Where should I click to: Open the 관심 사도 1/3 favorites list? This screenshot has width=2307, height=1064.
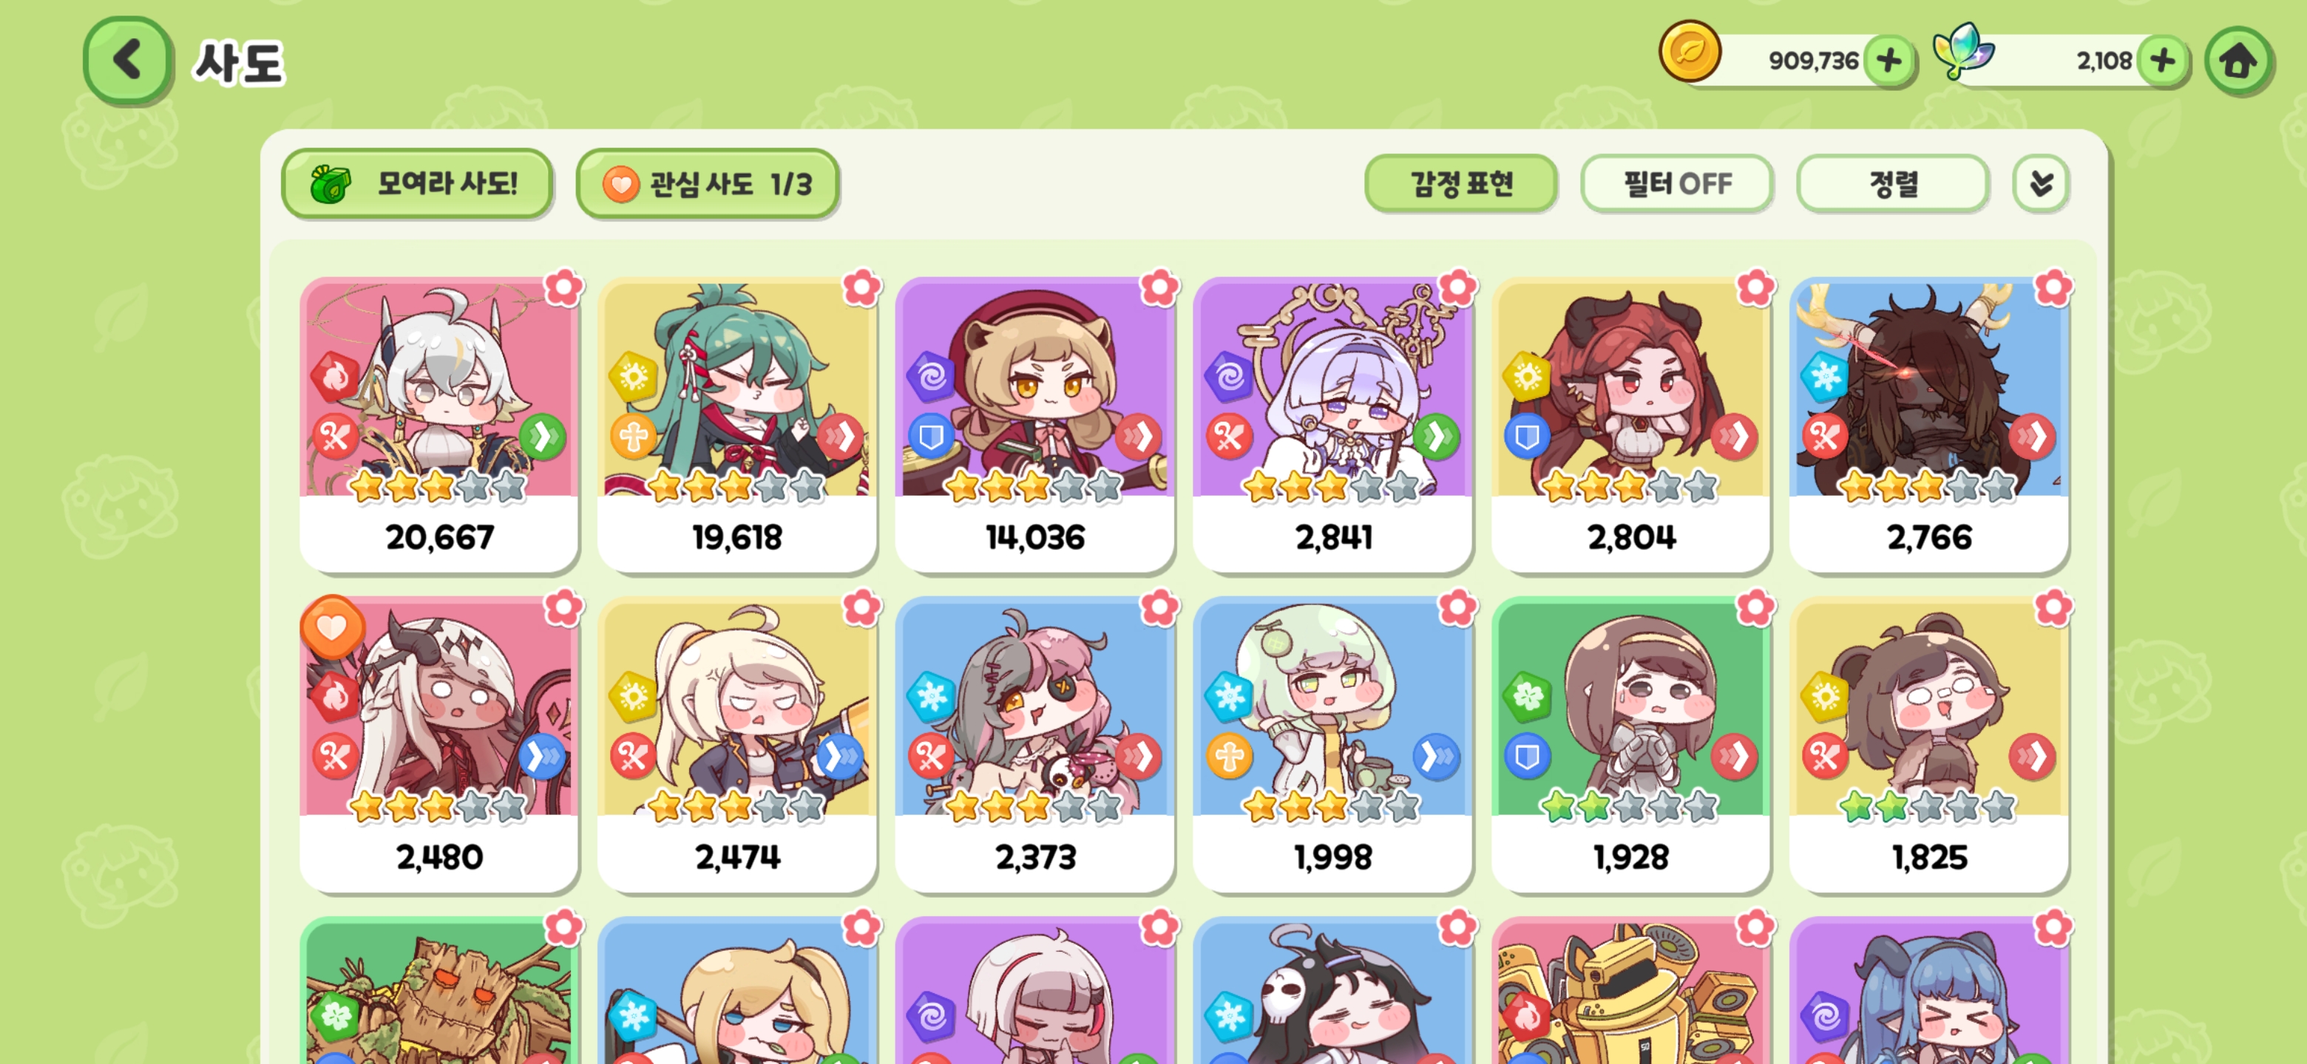click(x=708, y=184)
